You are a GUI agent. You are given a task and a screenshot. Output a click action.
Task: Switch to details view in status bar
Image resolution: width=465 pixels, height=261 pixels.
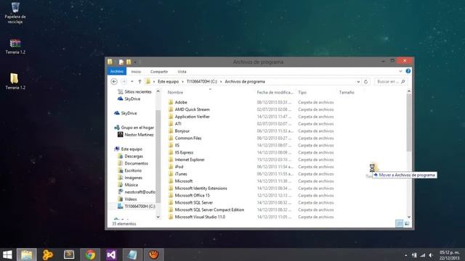[399, 224]
